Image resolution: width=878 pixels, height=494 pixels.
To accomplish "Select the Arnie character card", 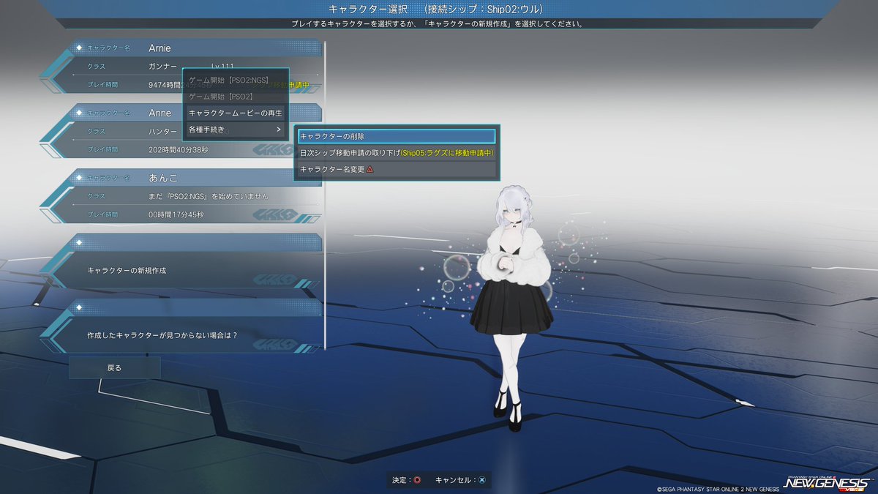I will pos(180,66).
